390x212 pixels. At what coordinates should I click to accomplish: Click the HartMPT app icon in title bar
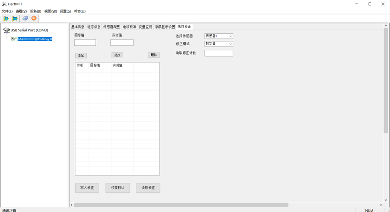(4, 4)
